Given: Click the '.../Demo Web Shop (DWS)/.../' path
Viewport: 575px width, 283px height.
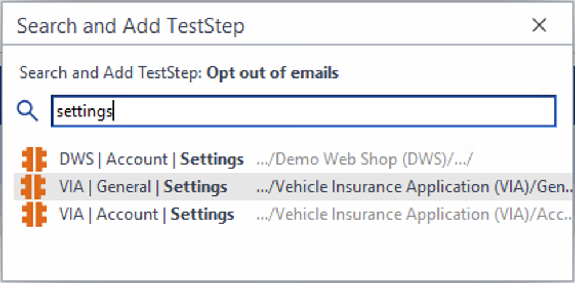Looking at the screenshot, I should click(365, 160).
